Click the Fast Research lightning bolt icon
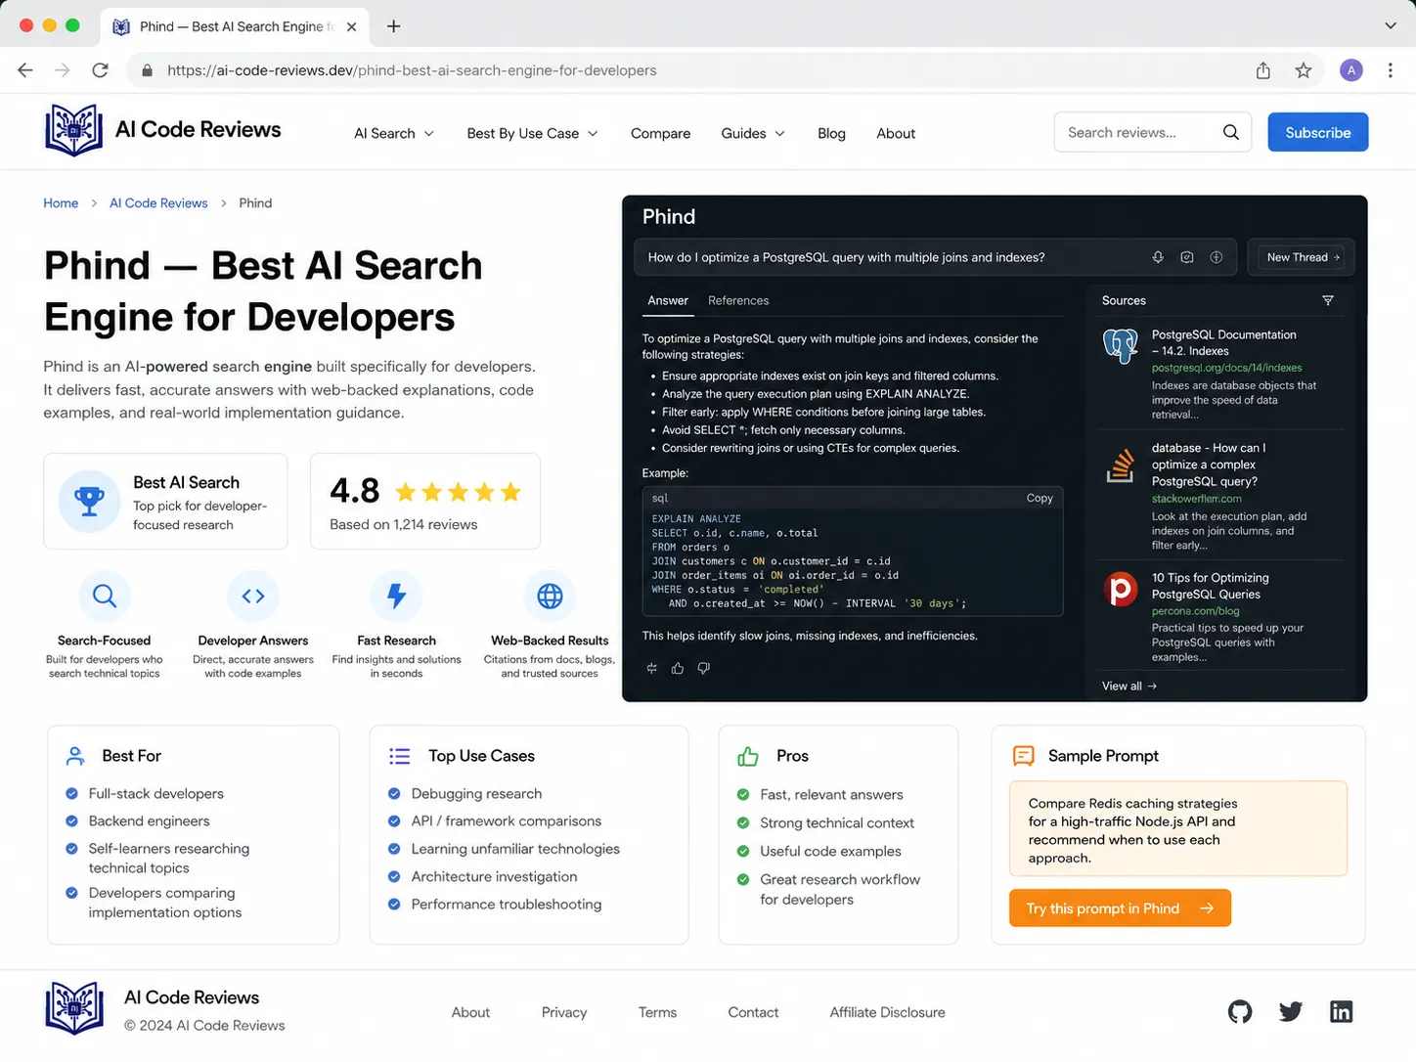This screenshot has width=1416, height=1062. click(396, 596)
